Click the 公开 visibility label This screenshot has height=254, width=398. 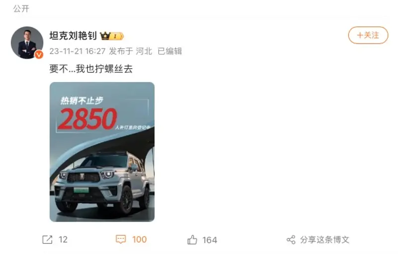coord(21,9)
